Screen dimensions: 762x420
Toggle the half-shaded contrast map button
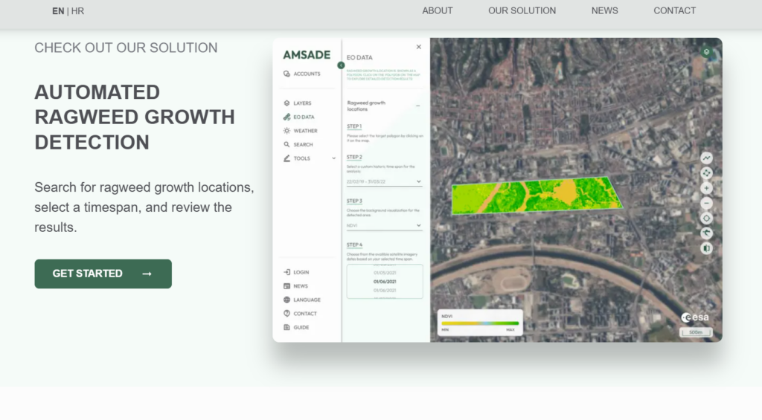point(706,248)
